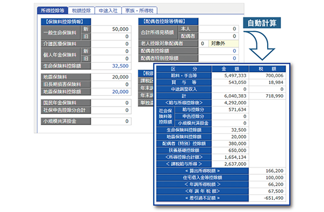The image size is (324, 212).
Task: Click the 一般生命保険料 旧 amount field
Action: tap(111, 37)
